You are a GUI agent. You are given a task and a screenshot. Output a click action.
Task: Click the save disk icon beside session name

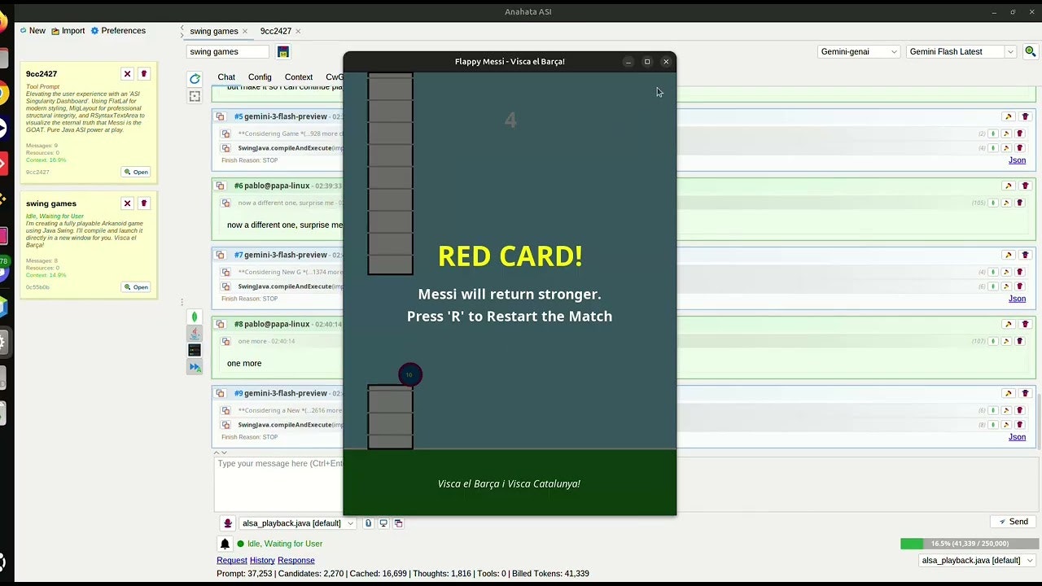tap(283, 52)
